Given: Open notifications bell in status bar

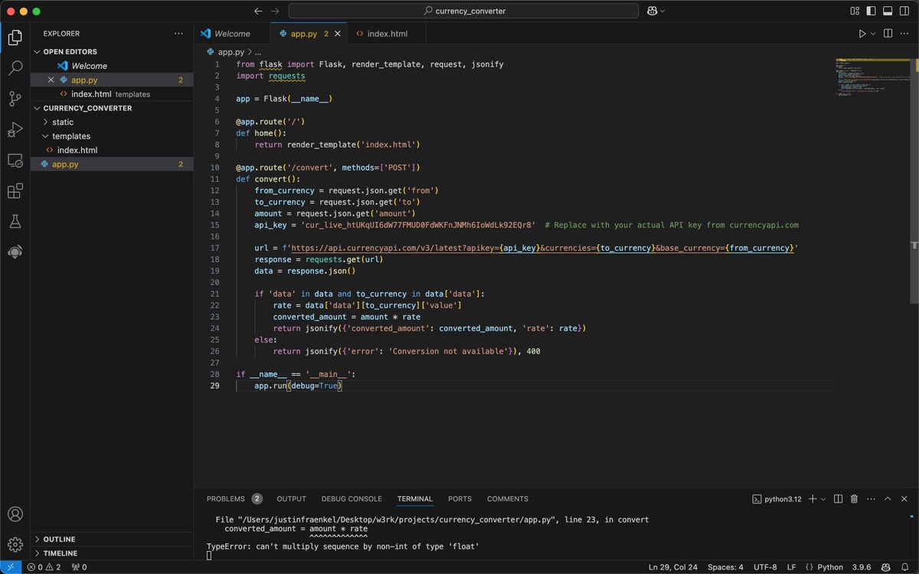Looking at the screenshot, I should (905, 567).
